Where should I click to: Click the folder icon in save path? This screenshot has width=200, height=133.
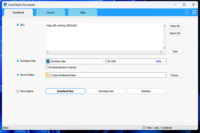pyautogui.click(x=48, y=75)
